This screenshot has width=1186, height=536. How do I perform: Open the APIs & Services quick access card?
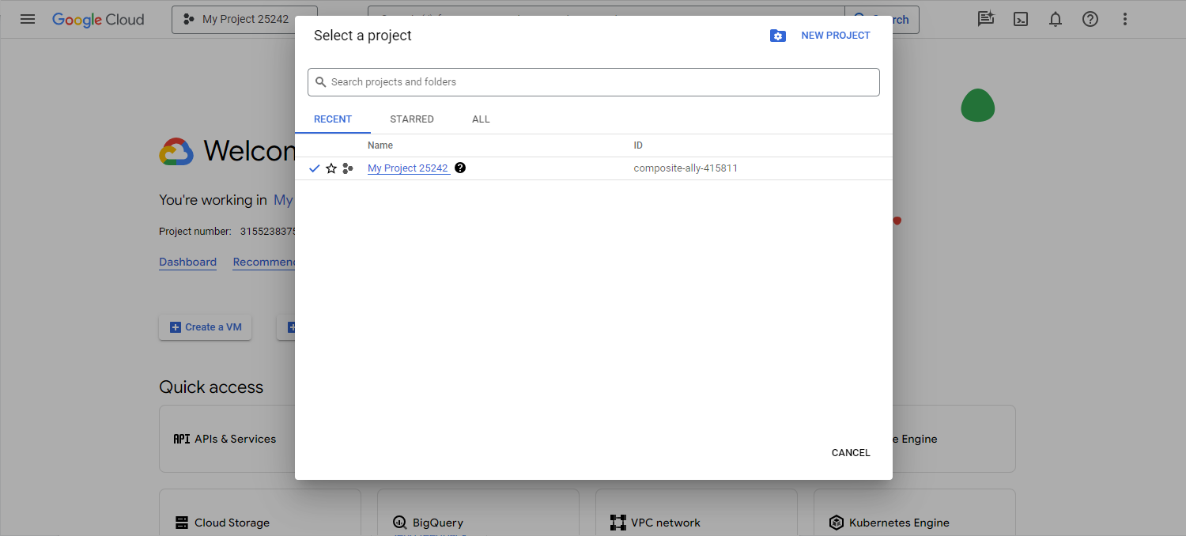227,439
